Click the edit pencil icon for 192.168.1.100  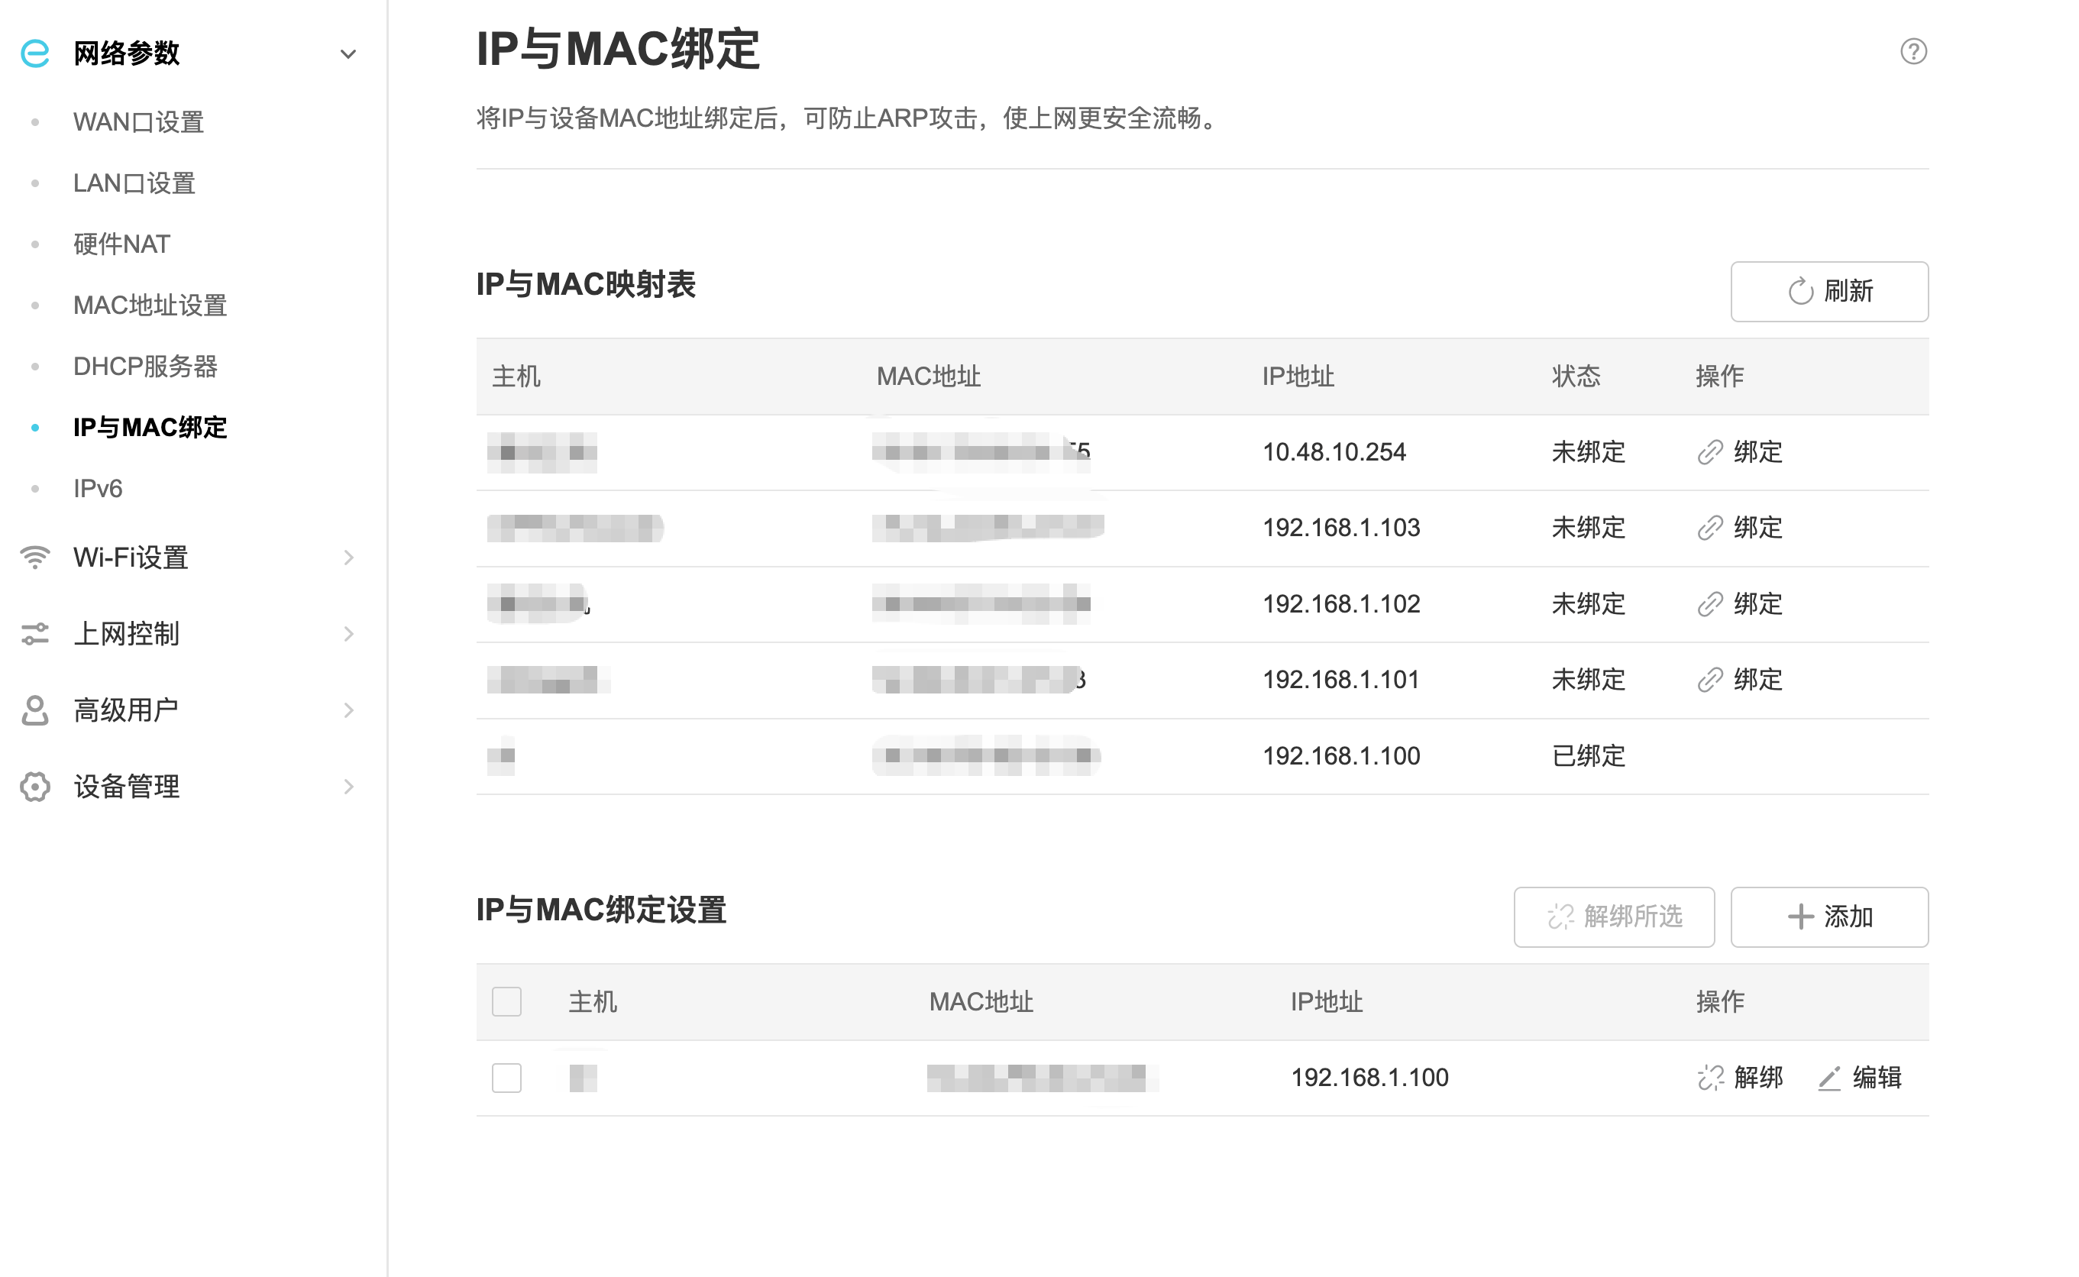point(1829,1078)
